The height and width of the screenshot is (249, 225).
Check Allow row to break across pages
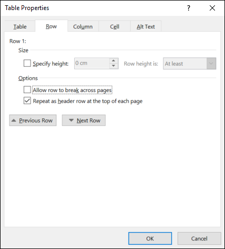pyautogui.click(x=27, y=90)
